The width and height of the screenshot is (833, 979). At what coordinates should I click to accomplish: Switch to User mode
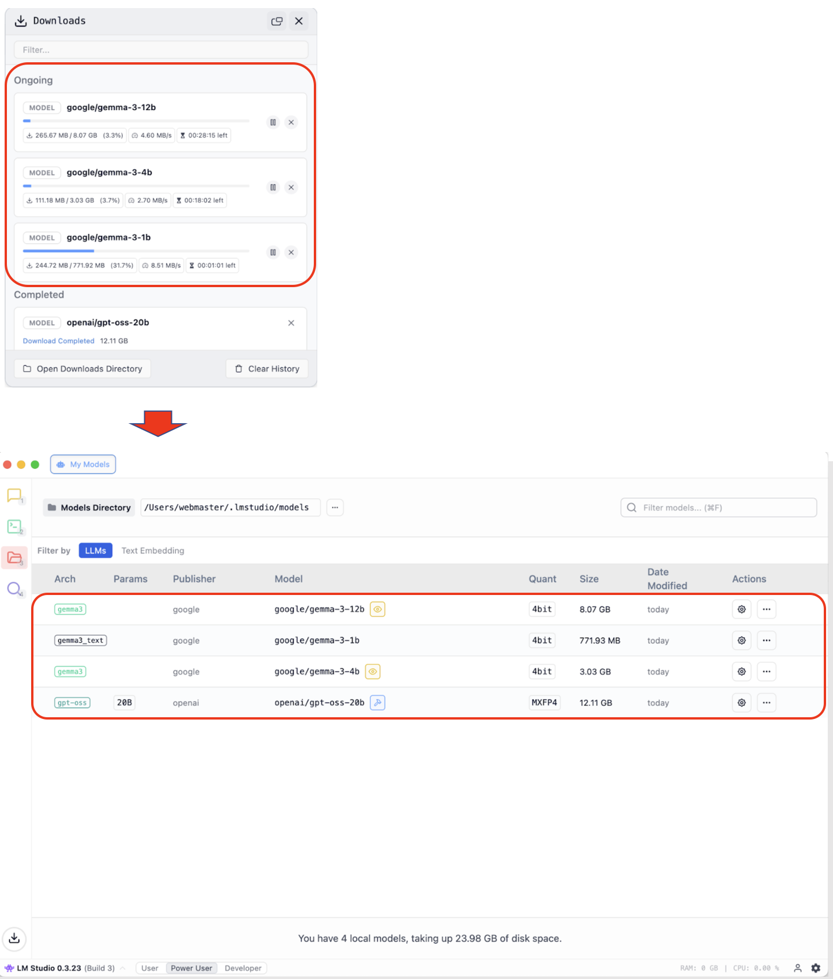click(150, 968)
